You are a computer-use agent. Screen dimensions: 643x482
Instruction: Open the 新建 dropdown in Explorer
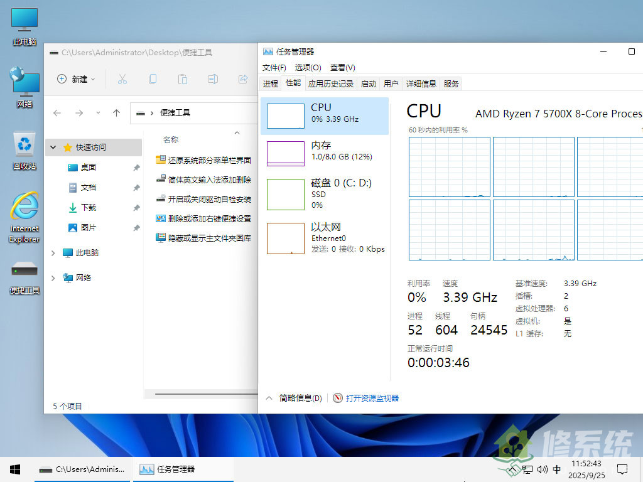(75, 79)
